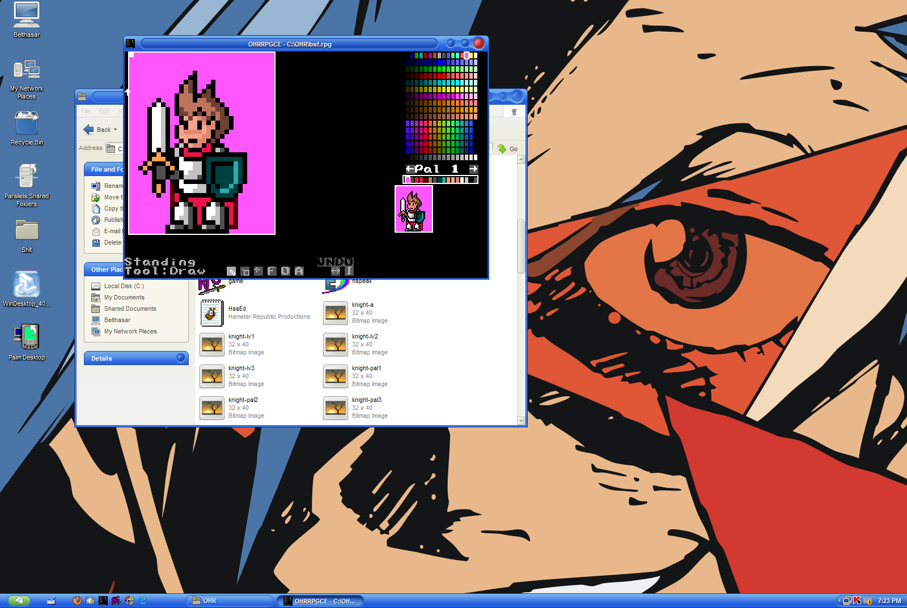The height and width of the screenshot is (608, 907).
Task: Click the UNDO button in sprite editor
Action: [x=335, y=261]
